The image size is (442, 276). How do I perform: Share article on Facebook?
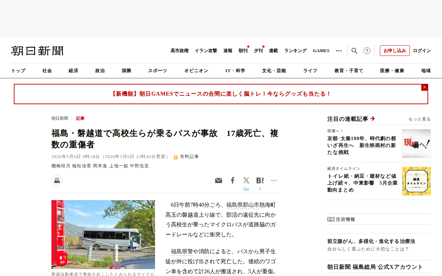[x=233, y=180]
